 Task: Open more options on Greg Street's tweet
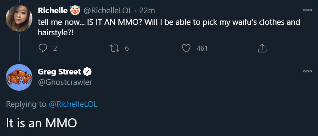click(x=308, y=71)
